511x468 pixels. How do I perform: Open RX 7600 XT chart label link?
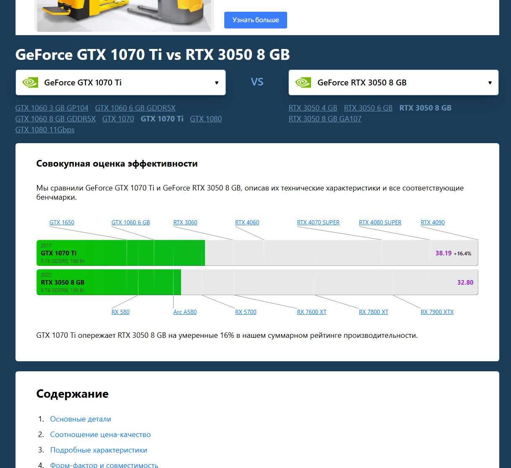(x=311, y=312)
